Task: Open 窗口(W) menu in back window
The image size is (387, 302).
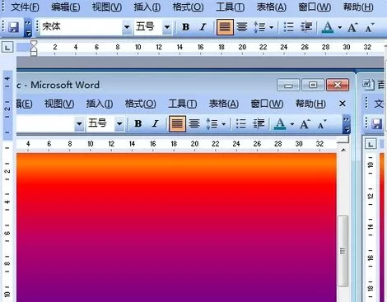Action: (x=315, y=7)
